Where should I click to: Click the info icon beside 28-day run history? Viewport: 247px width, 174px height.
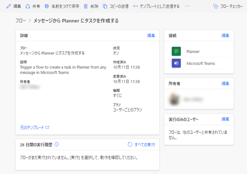coord(57,144)
